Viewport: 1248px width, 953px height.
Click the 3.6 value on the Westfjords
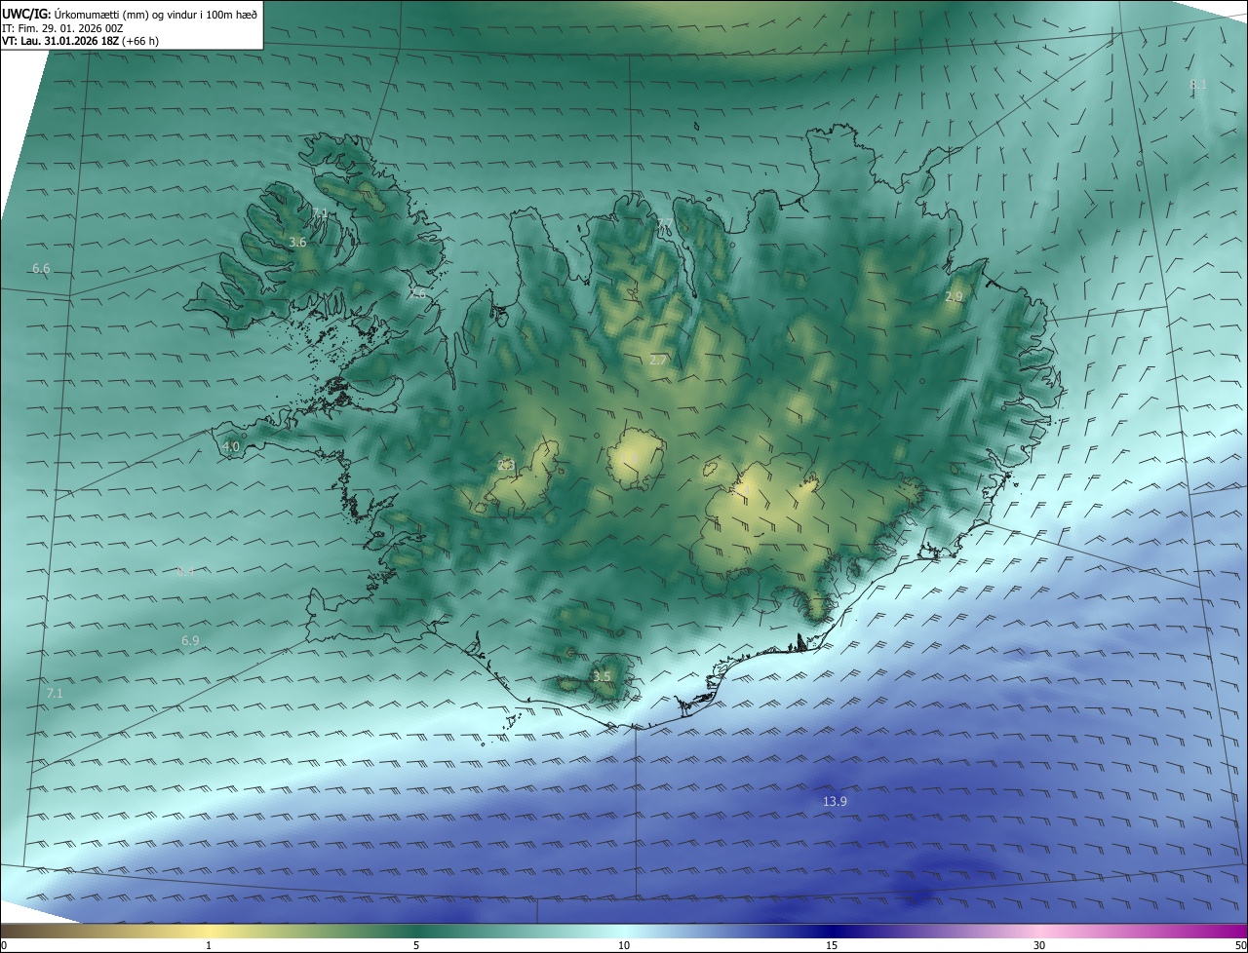tap(298, 242)
